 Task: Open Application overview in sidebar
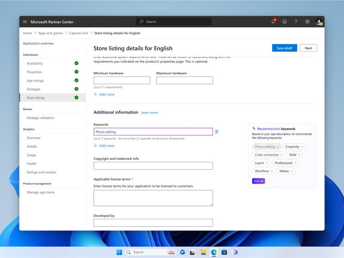[x=38, y=43]
